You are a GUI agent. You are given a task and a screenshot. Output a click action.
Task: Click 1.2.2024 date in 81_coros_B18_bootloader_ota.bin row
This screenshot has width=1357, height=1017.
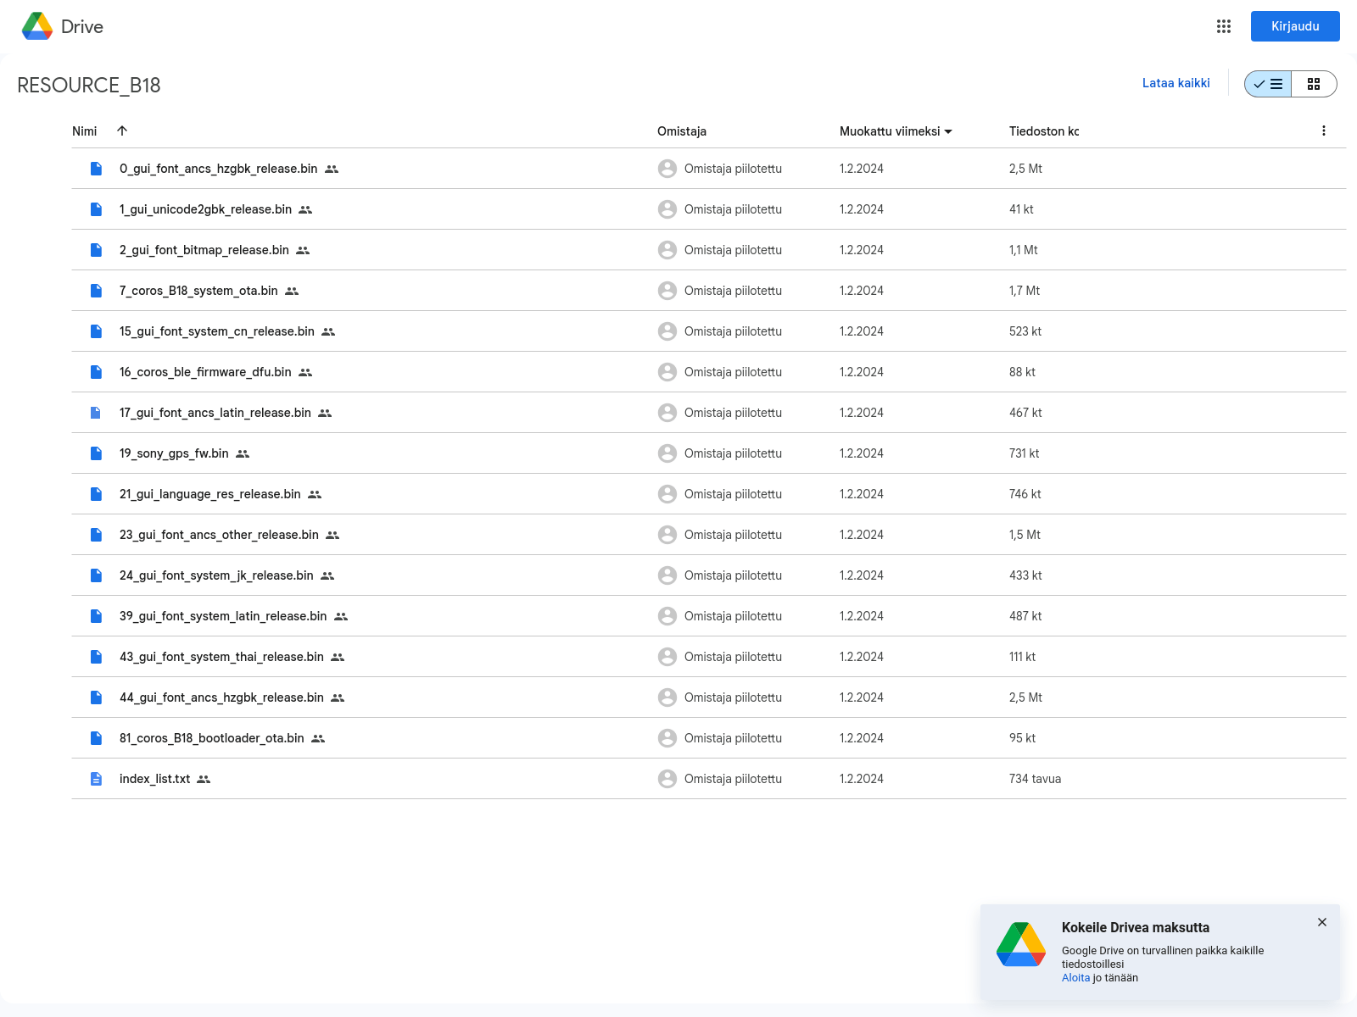tap(862, 738)
